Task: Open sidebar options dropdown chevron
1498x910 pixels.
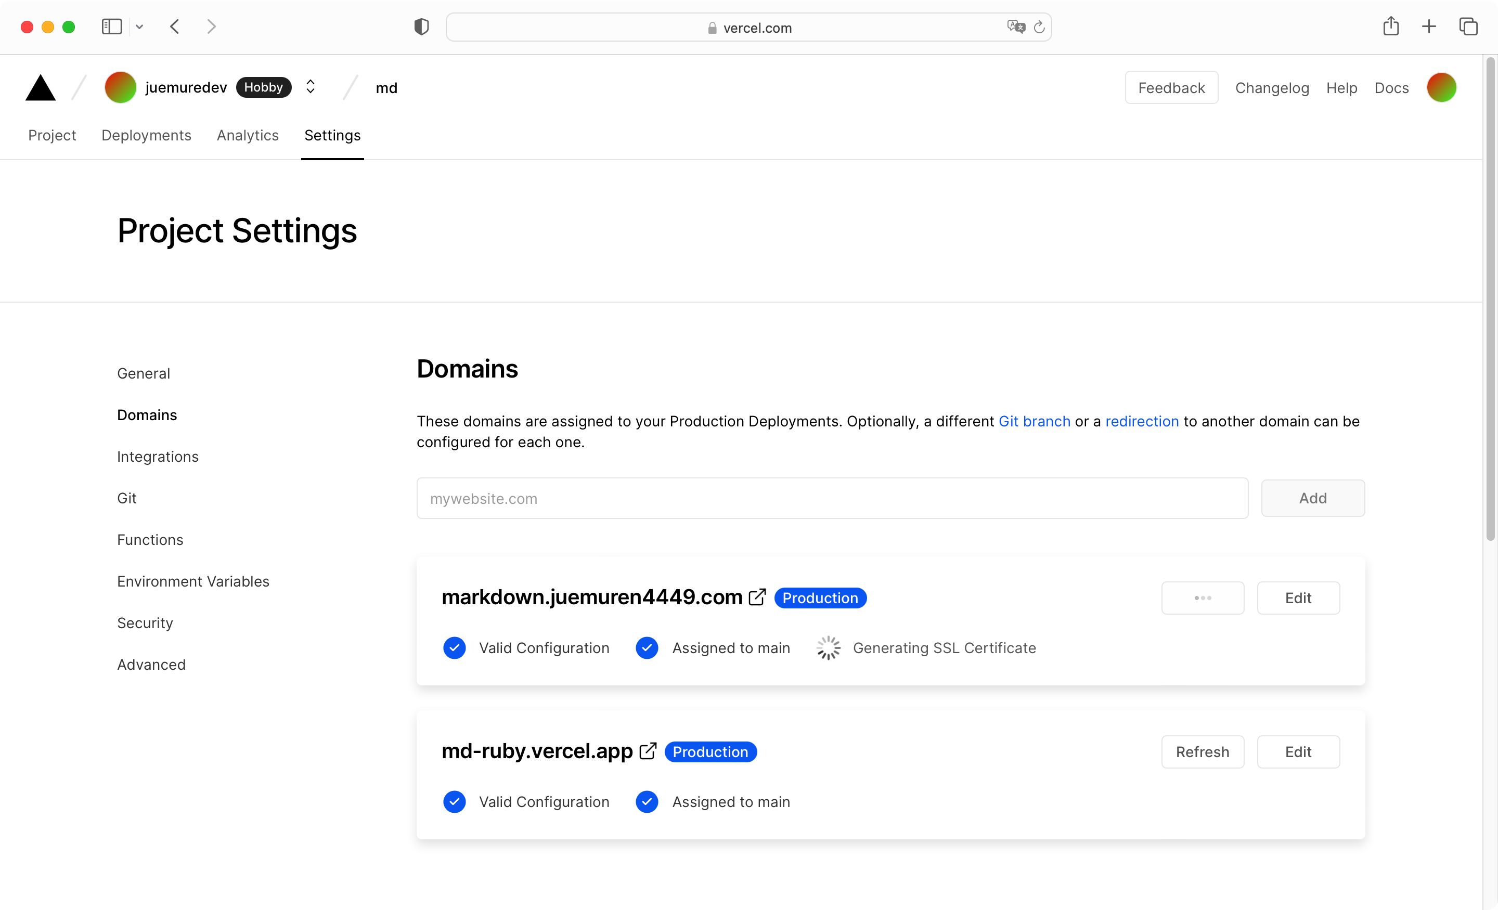Action: (139, 27)
